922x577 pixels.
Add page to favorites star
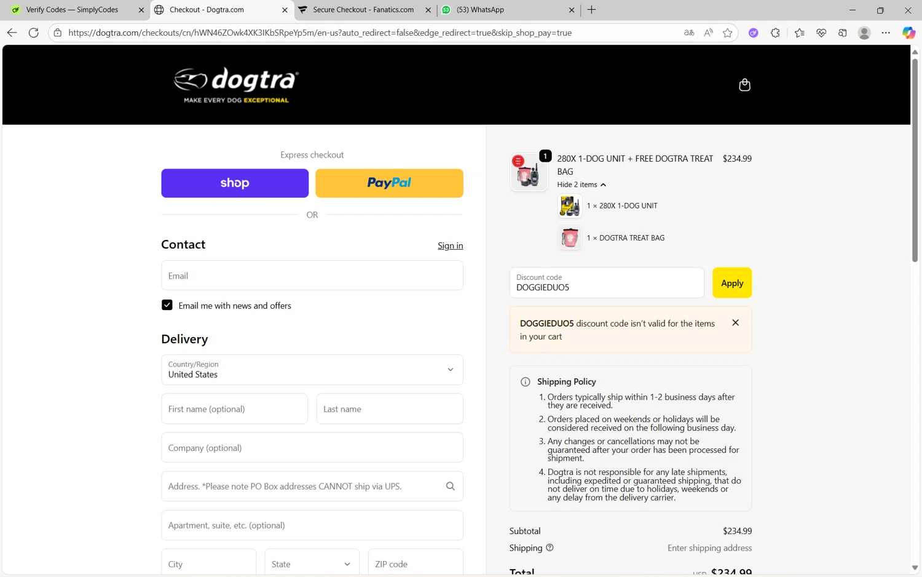tap(728, 33)
